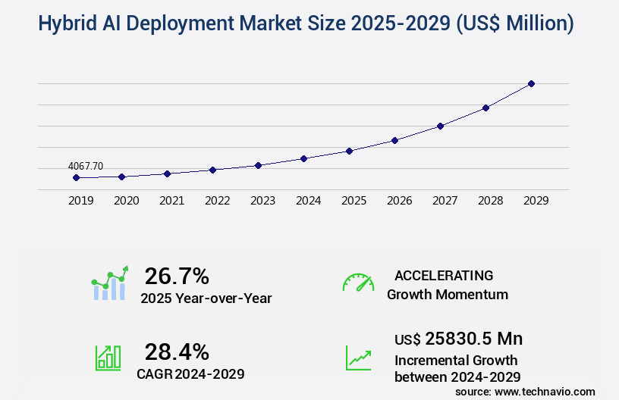The width and height of the screenshot is (619, 400).
Task: Click the CAGR bar chart arrow icon
Action: click(108, 358)
